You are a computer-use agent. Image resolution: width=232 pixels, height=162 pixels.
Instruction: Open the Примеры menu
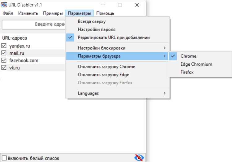click(x=53, y=13)
